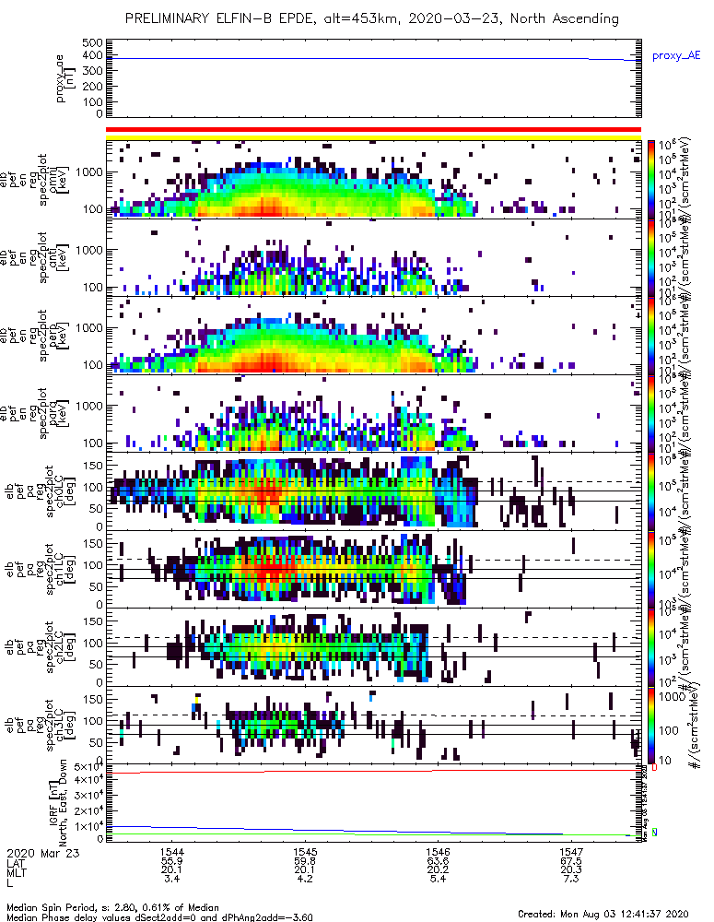This screenshot has width=714, height=922.
Task: Click the '1x10^4' tick on IGRF axis
Action: click(88, 826)
